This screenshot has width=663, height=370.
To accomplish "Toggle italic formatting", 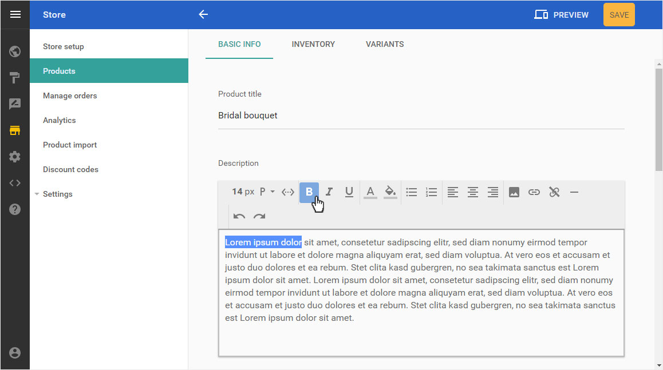I will [329, 192].
